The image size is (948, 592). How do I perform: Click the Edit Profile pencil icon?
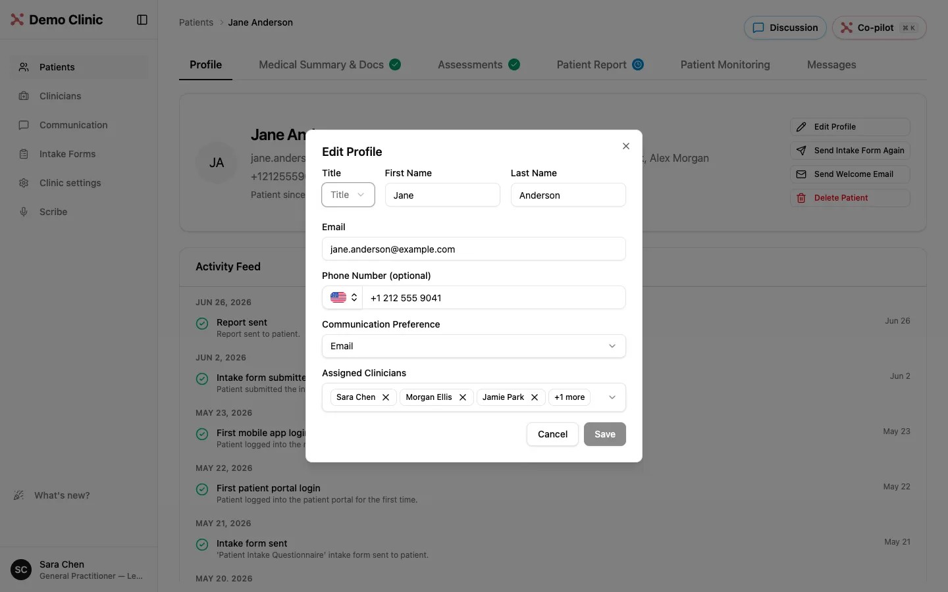[801, 127]
